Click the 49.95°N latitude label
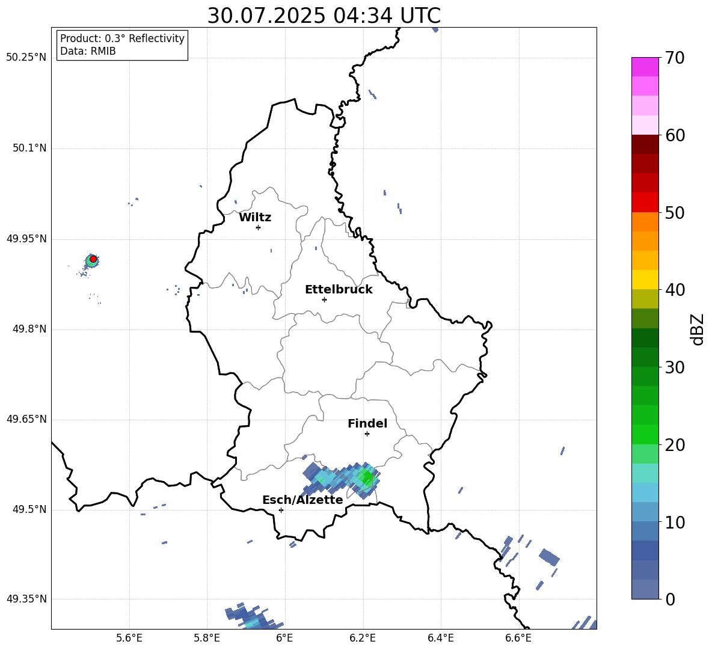This screenshot has width=712, height=650. click(26, 239)
